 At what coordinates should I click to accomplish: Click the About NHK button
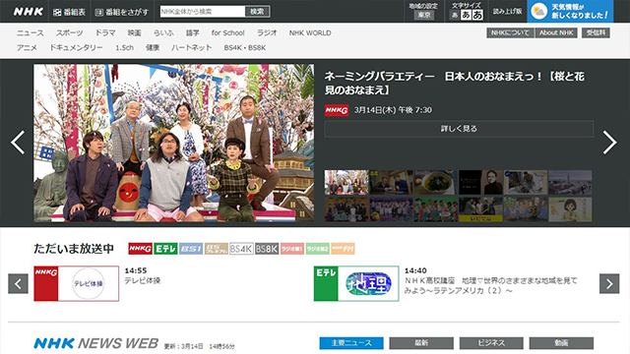[556, 32]
